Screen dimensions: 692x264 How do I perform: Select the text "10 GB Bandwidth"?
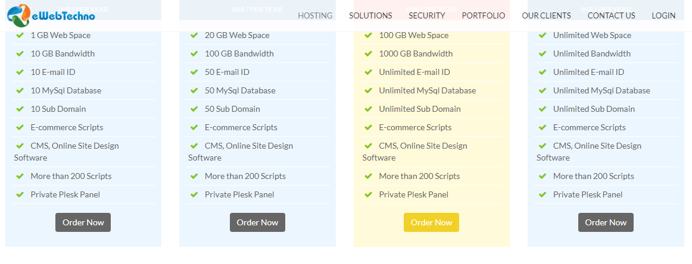(63, 54)
